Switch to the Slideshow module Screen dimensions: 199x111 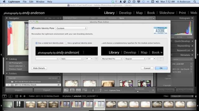click(167, 13)
